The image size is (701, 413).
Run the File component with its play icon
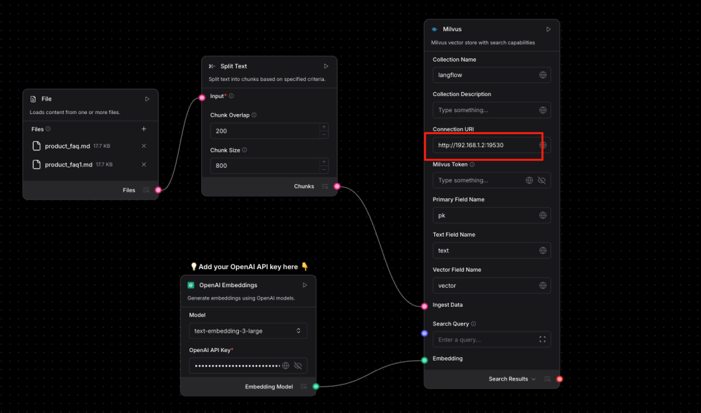(x=147, y=99)
